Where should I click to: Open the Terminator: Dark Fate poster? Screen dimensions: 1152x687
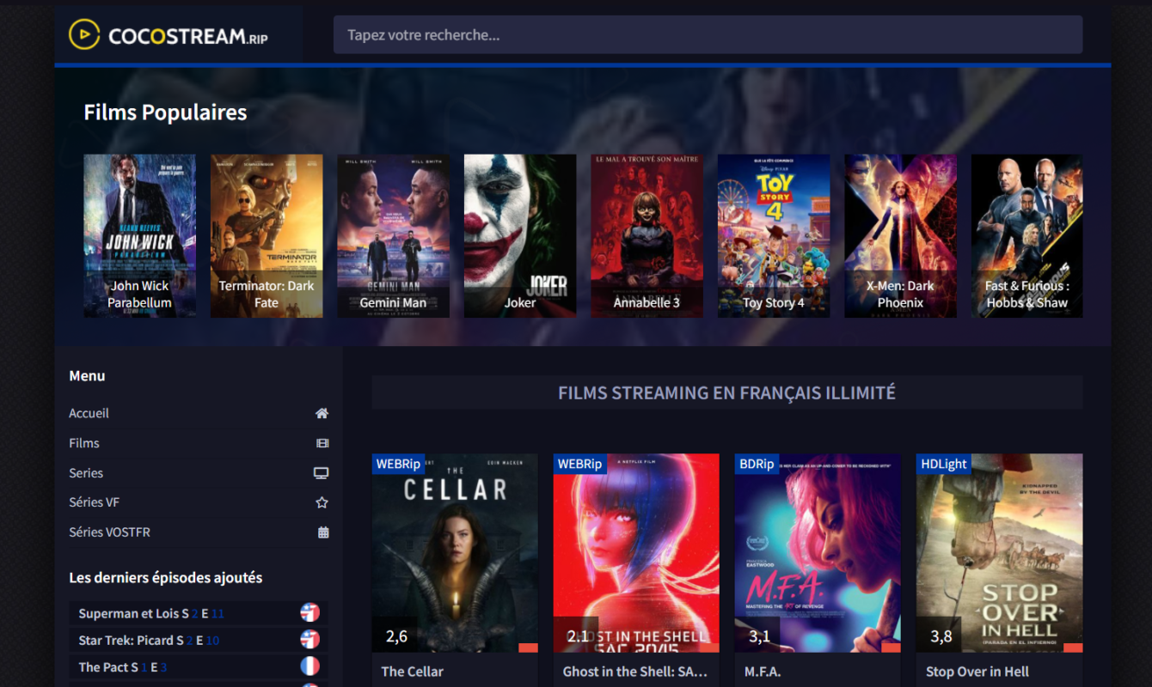coord(267,236)
